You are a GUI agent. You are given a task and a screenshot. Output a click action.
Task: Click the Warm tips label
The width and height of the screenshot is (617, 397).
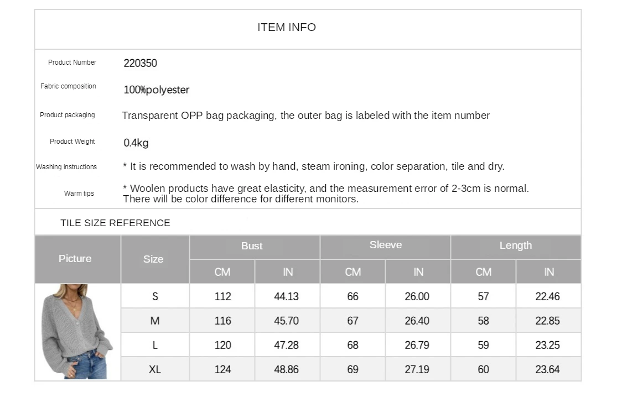click(x=79, y=194)
